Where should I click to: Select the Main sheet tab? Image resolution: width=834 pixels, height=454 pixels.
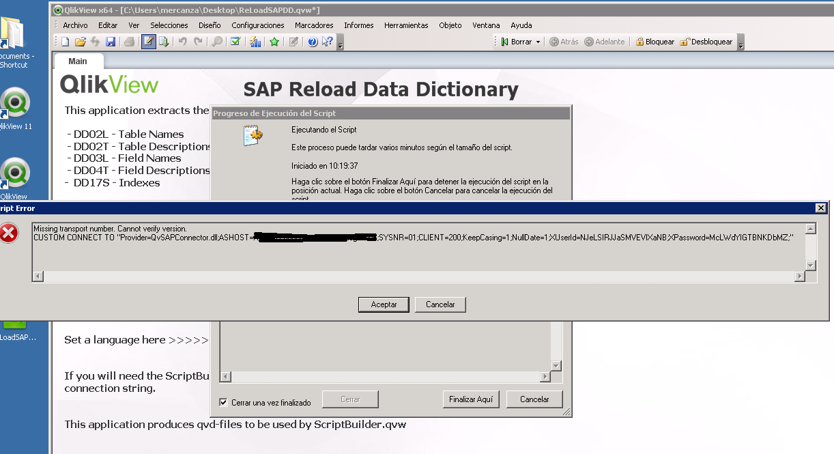78,61
